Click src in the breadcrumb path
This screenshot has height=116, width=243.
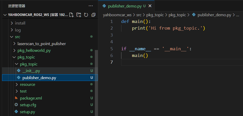tap(139, 15)
